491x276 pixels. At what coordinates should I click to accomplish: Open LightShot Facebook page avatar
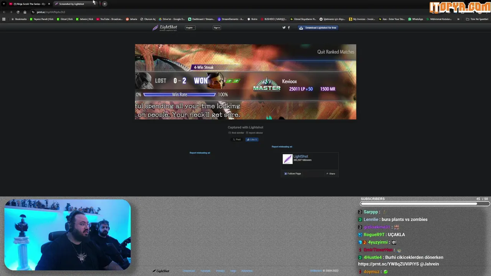click(x=287, y=159)
